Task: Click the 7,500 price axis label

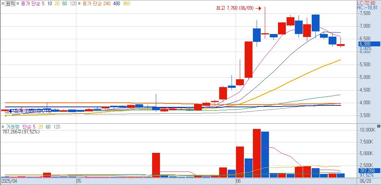Action: (365, 13)
